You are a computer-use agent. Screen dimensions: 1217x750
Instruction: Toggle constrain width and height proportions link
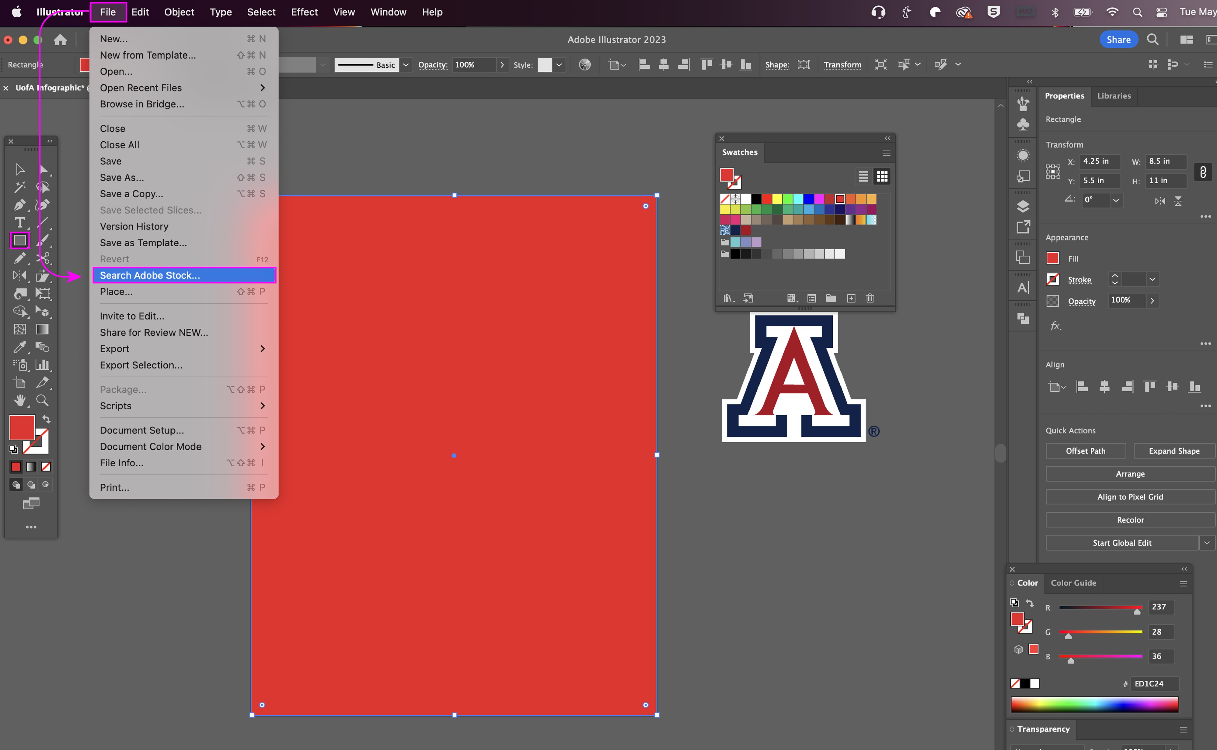point(1203,172)
